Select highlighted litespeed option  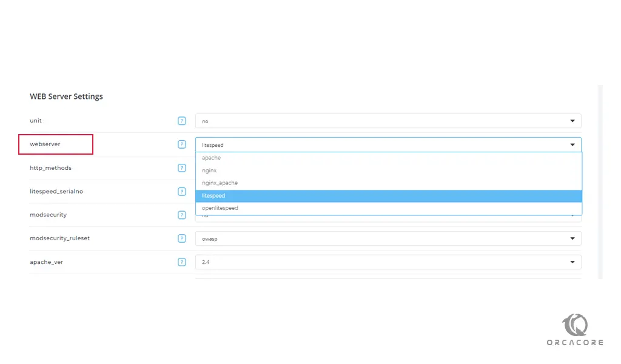pos(389,196)
